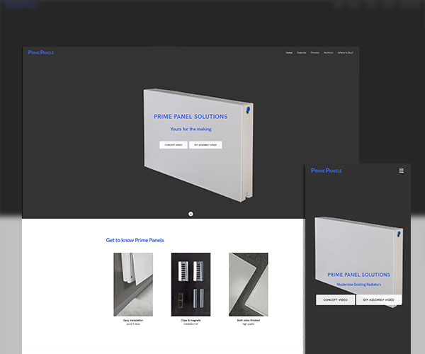Click the Prime Panels logo on mobile

pos(326,171)
